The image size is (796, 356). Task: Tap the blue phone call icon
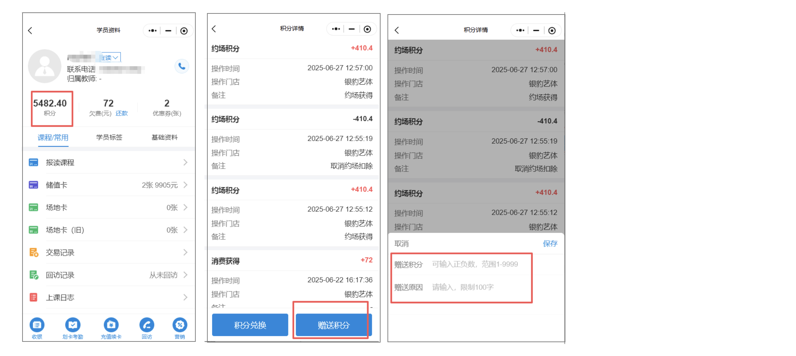182,66
